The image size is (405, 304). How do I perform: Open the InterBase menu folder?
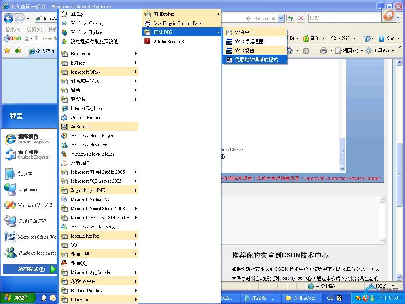(99, 299)
